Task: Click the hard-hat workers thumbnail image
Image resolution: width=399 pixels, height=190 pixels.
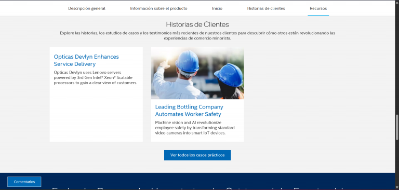Action: (x=197, y=73)
